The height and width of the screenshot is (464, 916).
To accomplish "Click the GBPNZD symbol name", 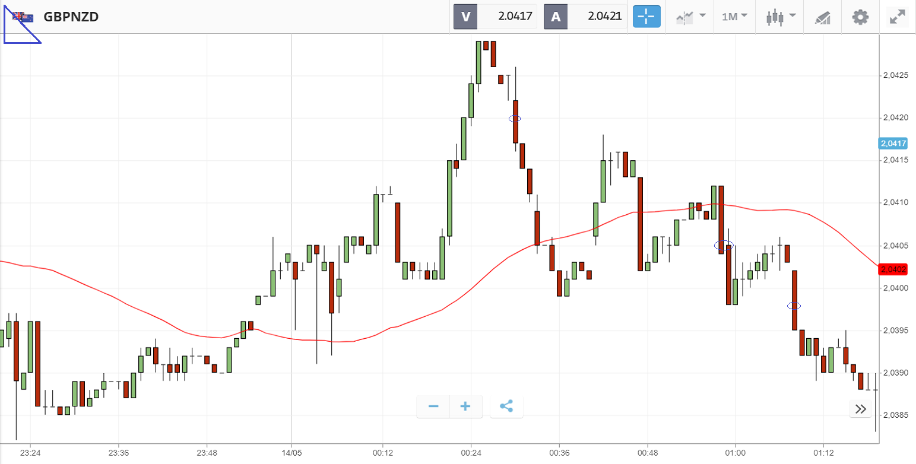I will 71,17.
